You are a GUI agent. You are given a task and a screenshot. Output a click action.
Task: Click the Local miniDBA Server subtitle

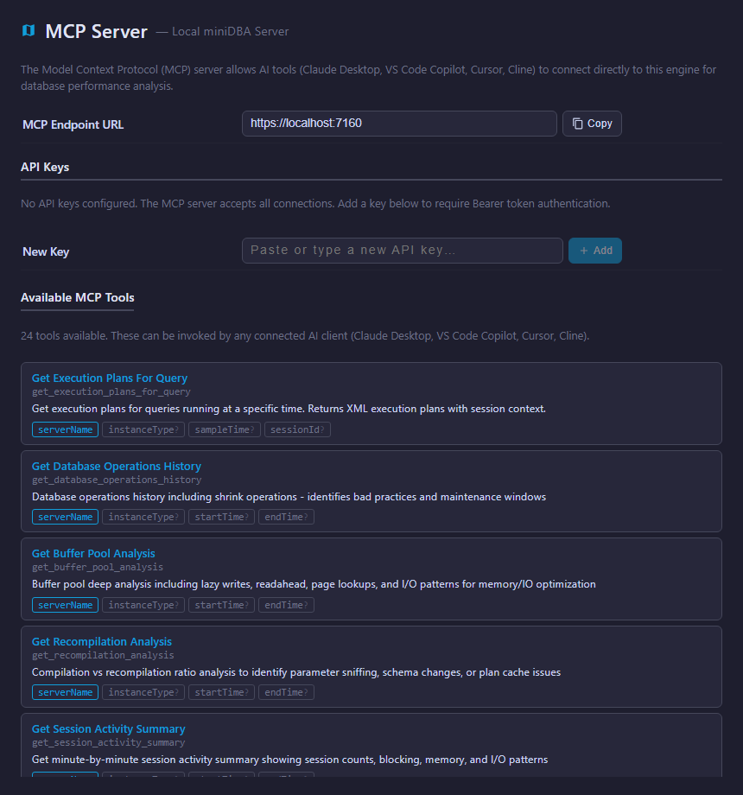click(230, 31)
